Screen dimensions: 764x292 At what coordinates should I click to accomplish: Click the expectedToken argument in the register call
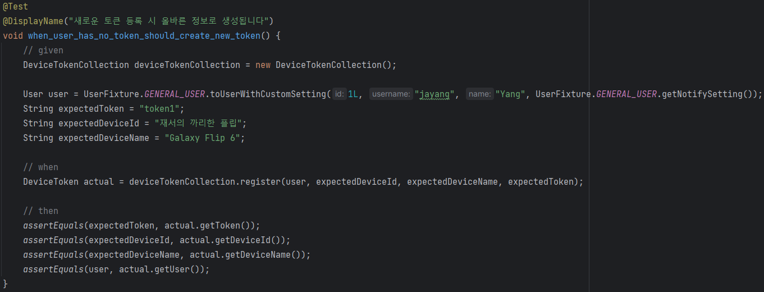(541, 181)
